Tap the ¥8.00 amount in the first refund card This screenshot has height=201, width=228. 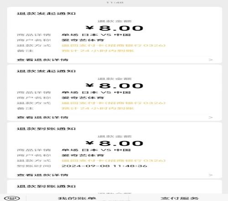(x=114, y=28)
